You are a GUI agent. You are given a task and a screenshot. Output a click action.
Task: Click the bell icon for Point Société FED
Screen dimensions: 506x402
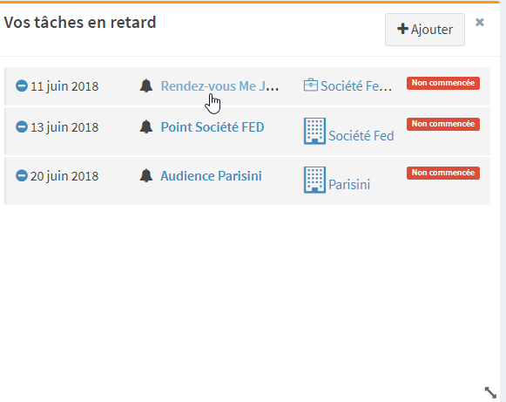(x=146, y=126)
